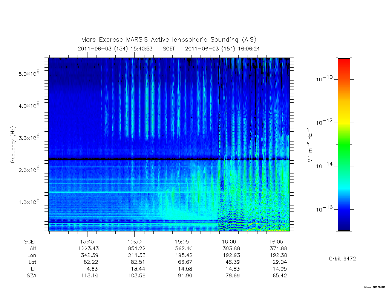Select the 'frequency (Hz)' axis label

[x=13, y=145]
